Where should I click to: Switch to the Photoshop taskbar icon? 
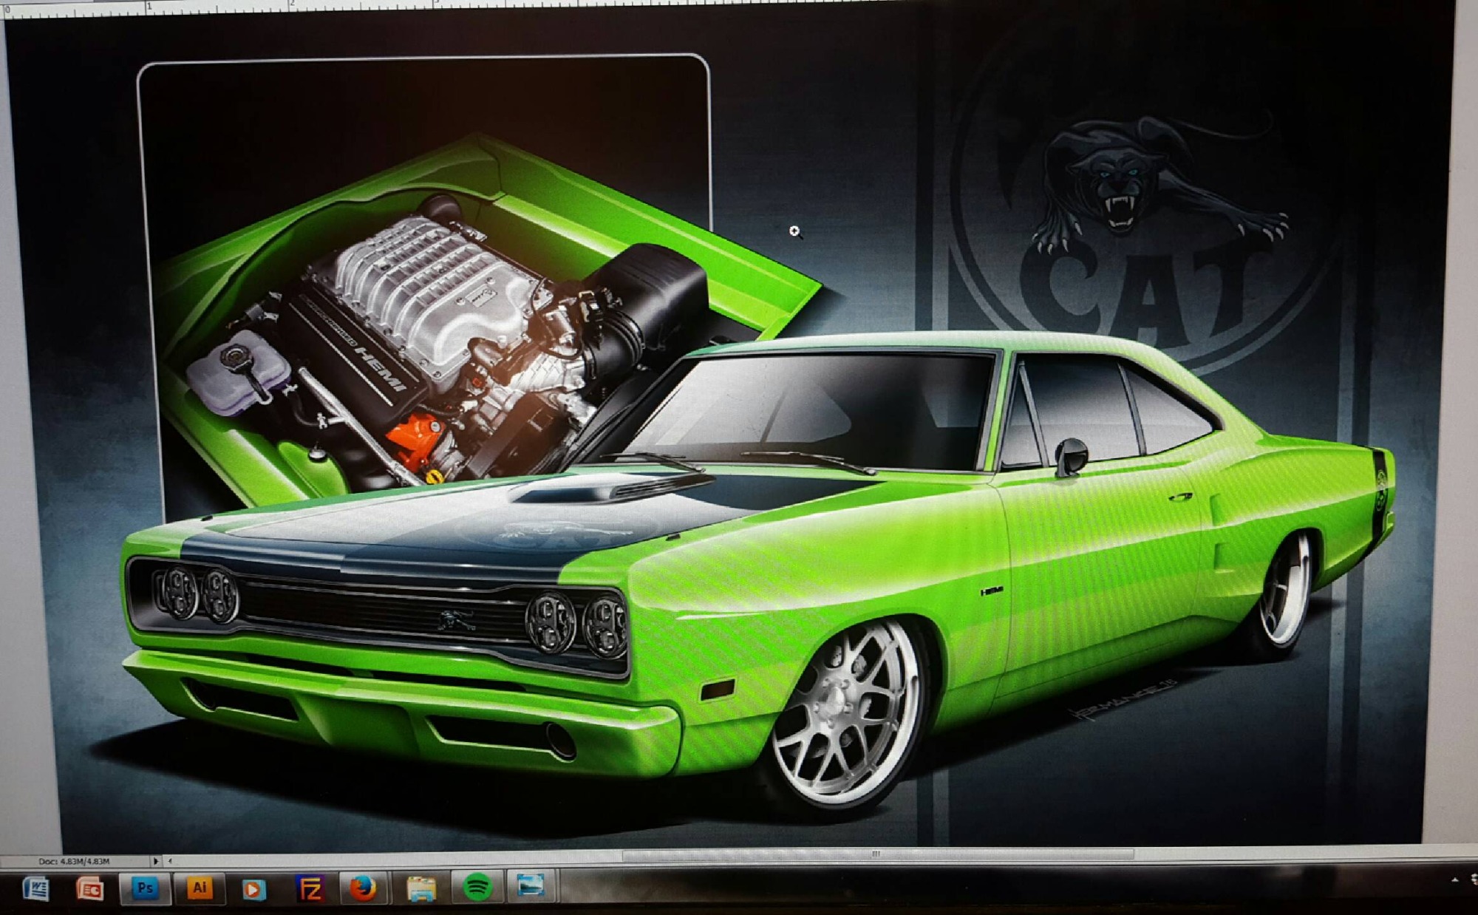point(145,887)
